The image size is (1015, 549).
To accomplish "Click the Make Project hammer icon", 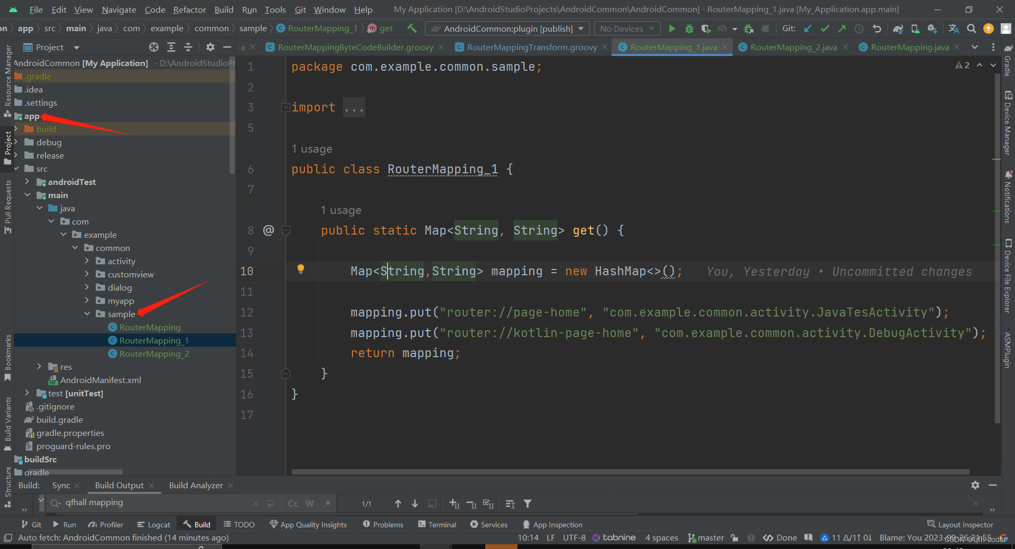I will point(412,29).
